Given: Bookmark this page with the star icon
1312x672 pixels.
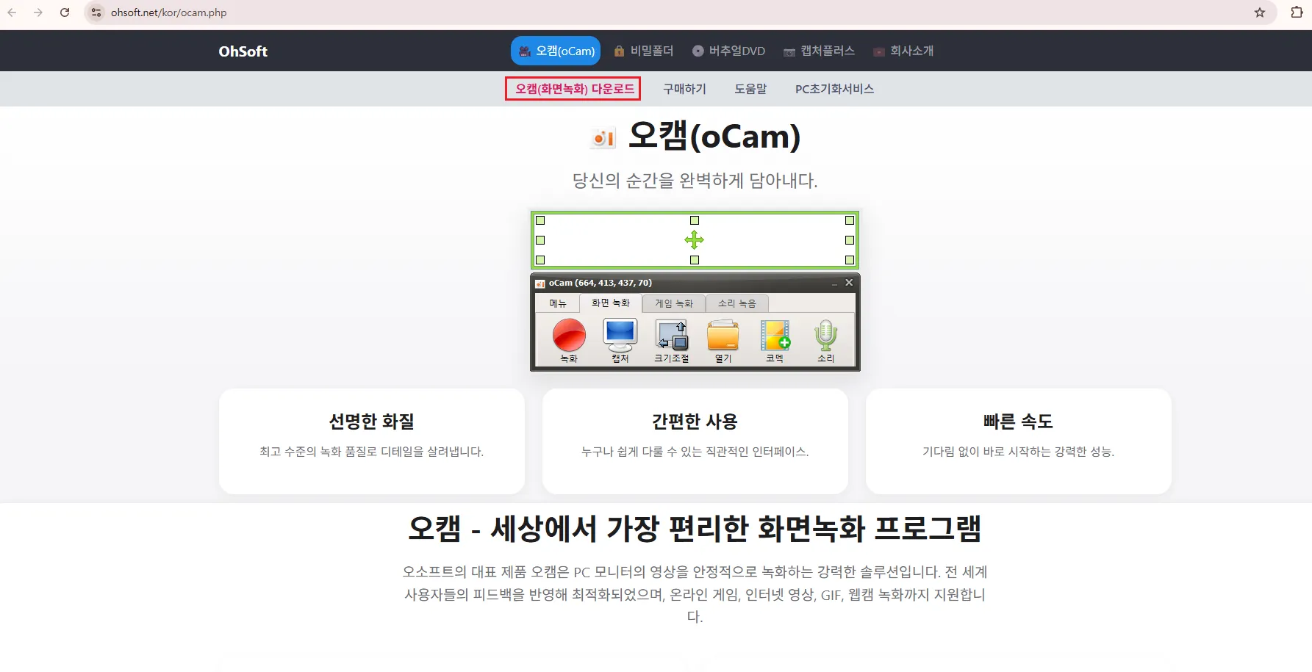Looking at the screenshot, I should [1260, 12].
